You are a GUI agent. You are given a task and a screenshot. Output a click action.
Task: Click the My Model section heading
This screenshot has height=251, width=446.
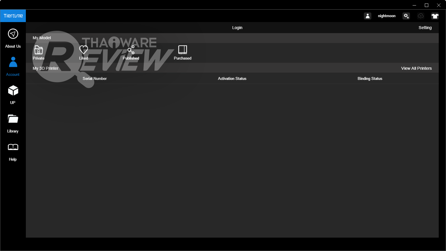coord(42,38)
